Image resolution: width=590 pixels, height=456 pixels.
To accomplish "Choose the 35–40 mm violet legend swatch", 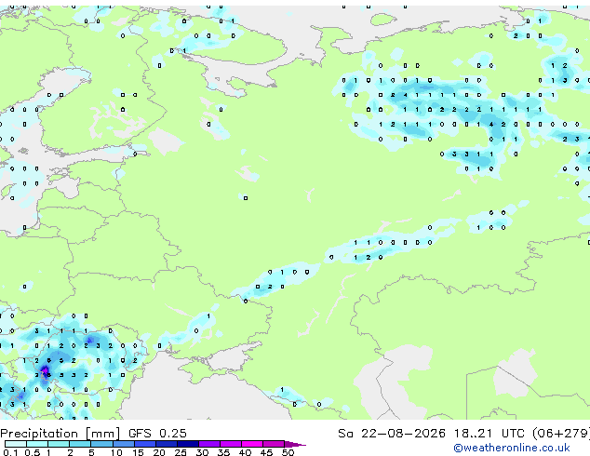I will [230, 444].
